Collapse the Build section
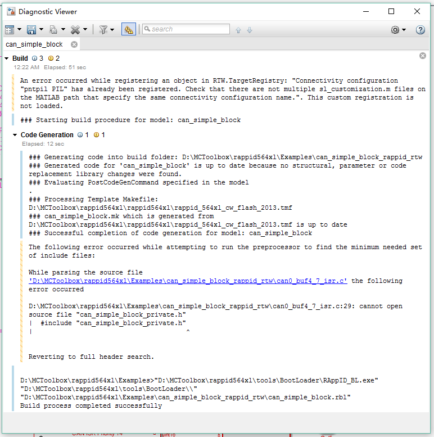 [7, 58]
